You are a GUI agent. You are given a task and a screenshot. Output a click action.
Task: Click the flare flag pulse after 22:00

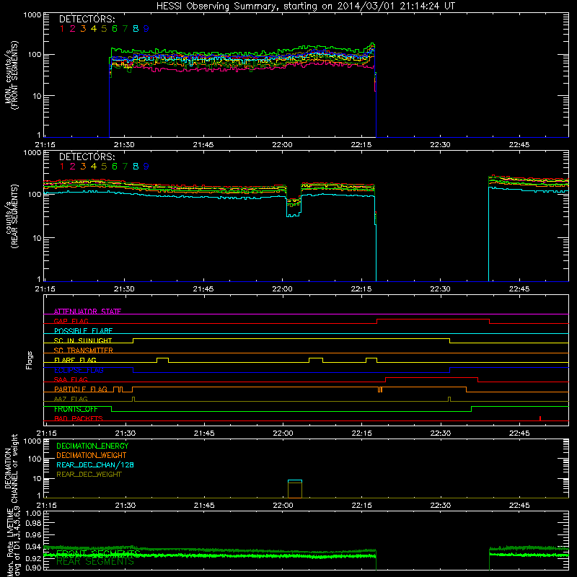(x=316, y=360)
